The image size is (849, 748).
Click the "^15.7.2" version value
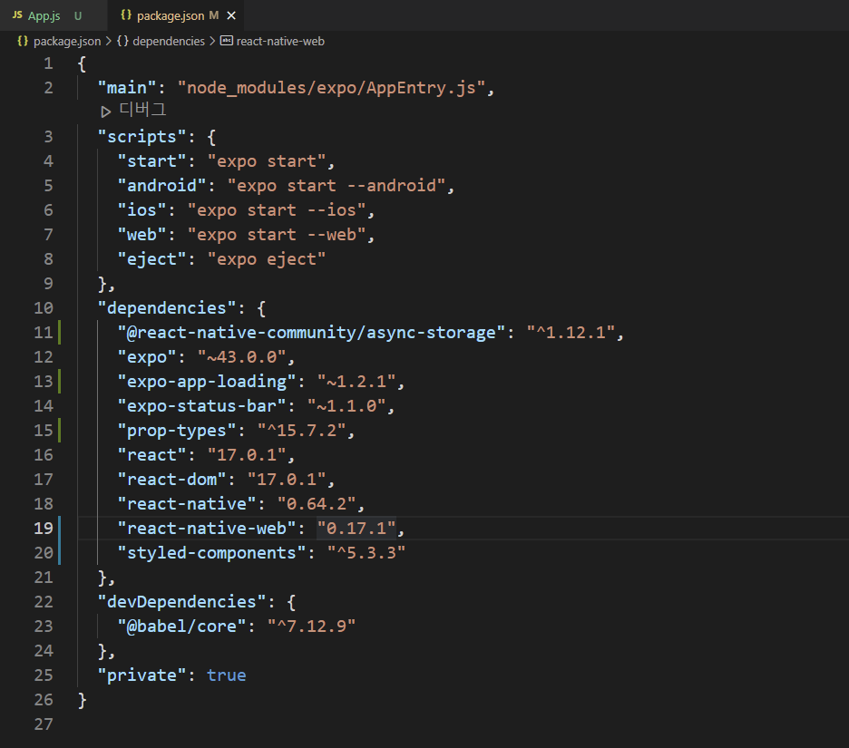click(x=301, y=431)
